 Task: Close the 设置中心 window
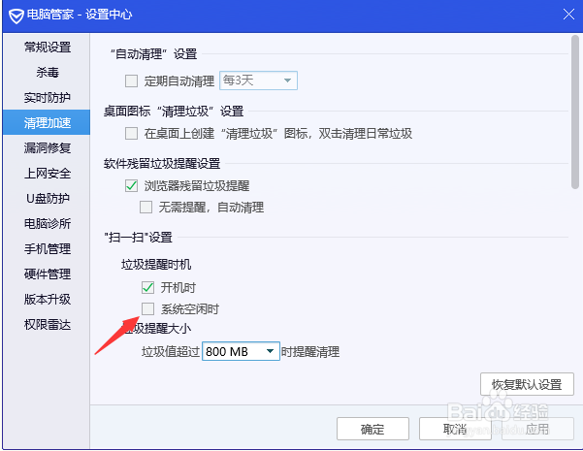coord(568,15)
